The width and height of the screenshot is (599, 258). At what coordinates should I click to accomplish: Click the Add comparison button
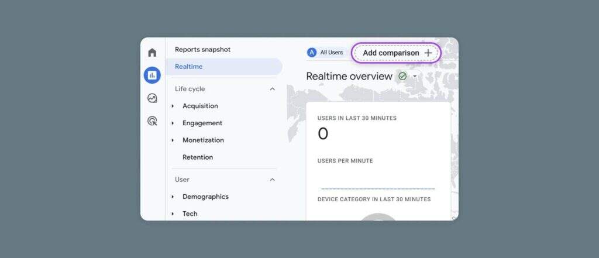(390, 53)
